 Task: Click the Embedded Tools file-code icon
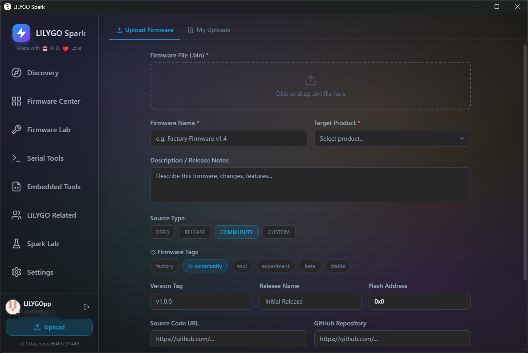click(x=16, y=187)
